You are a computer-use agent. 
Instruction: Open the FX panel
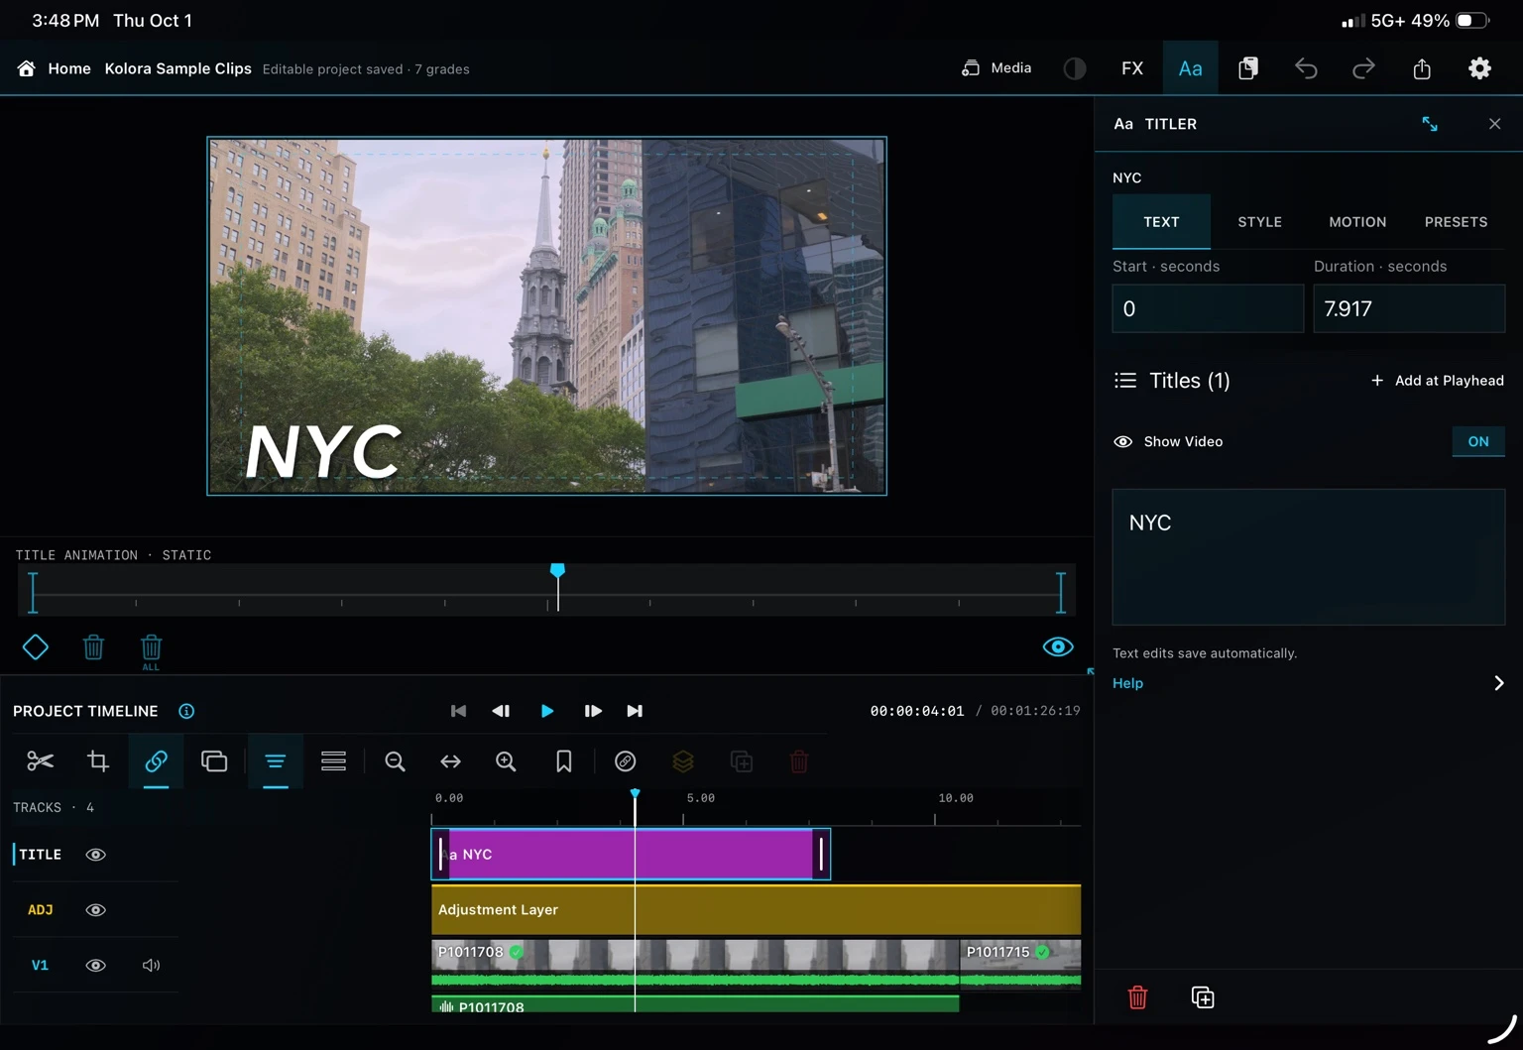pos(1132,68)
